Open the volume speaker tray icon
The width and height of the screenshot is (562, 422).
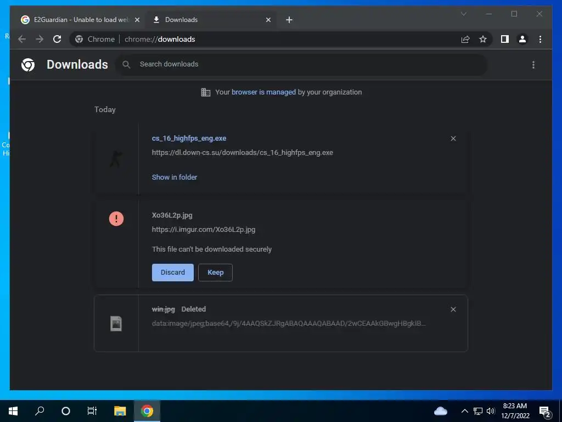point(491,411)
